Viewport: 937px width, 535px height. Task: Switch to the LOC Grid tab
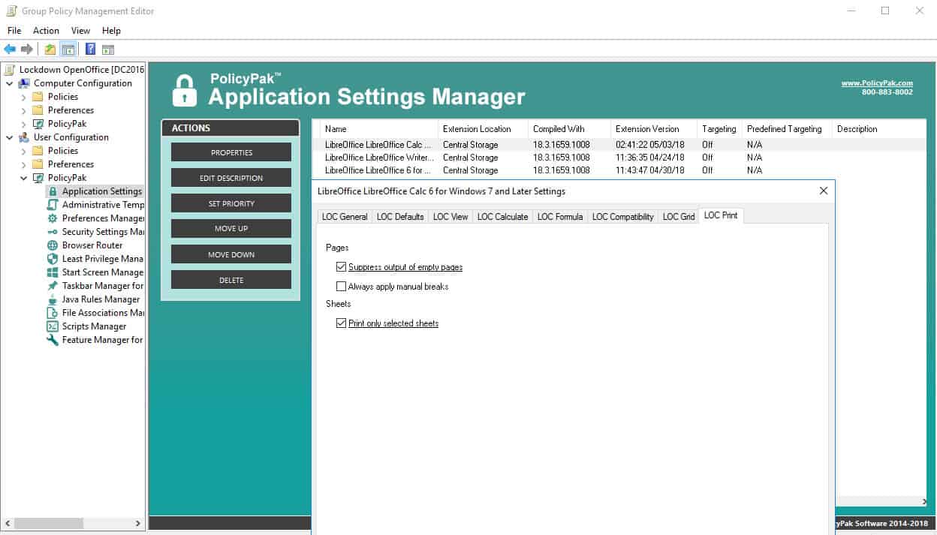(679, 216)
